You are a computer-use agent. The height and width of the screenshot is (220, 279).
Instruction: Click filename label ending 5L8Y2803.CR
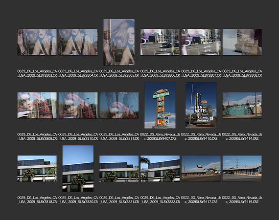[37, 73]
